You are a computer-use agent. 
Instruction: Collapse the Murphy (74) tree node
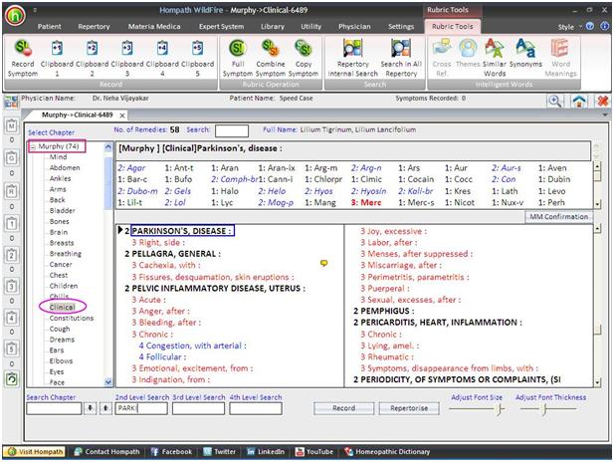[33, 147]
